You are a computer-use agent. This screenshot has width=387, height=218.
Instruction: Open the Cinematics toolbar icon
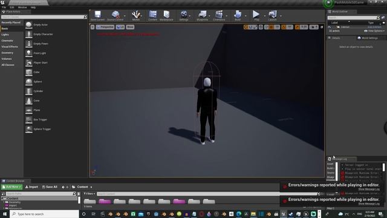(x=219, y=16)
